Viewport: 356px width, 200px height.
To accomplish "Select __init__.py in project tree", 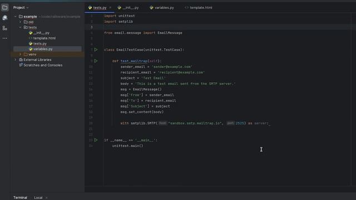I will click(41, 33).
